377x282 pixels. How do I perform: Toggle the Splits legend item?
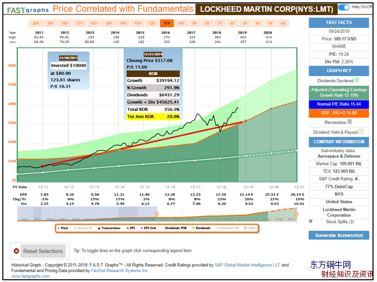tap(250, 228)
